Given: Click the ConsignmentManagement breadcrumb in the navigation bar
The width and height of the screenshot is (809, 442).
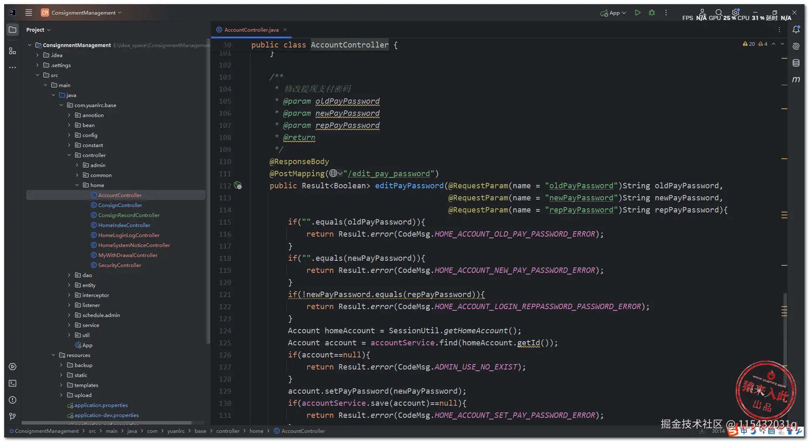Looking at the screenshot, I should click(x=47, y=431).
